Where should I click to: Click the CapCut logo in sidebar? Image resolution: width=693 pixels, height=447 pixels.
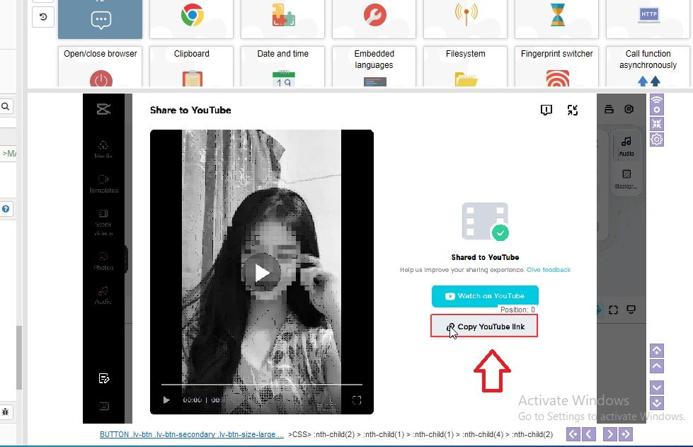(x=103, y=109)
